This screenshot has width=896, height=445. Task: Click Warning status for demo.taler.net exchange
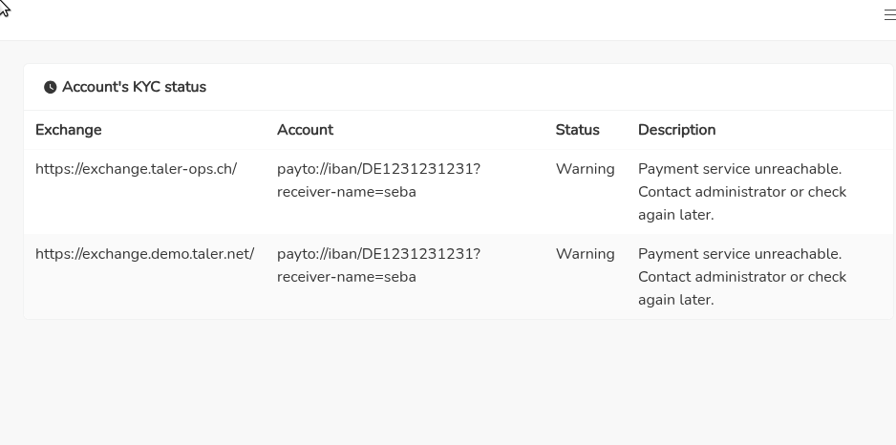(x=585, y=254)
